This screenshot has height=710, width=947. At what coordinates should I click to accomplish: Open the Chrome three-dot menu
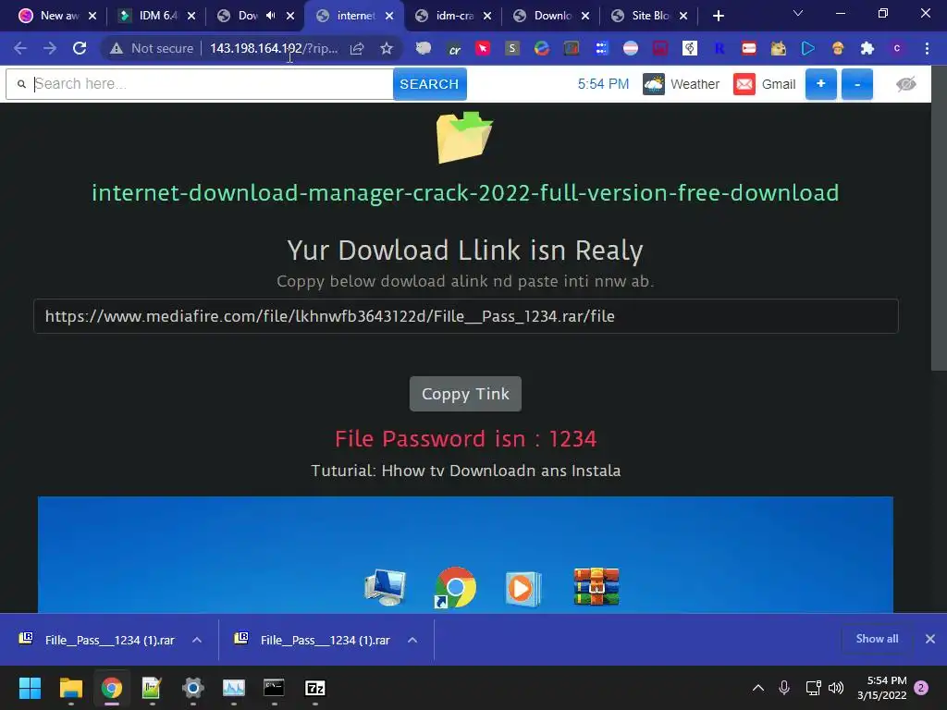pyautogui.click(x=927, y=48)
